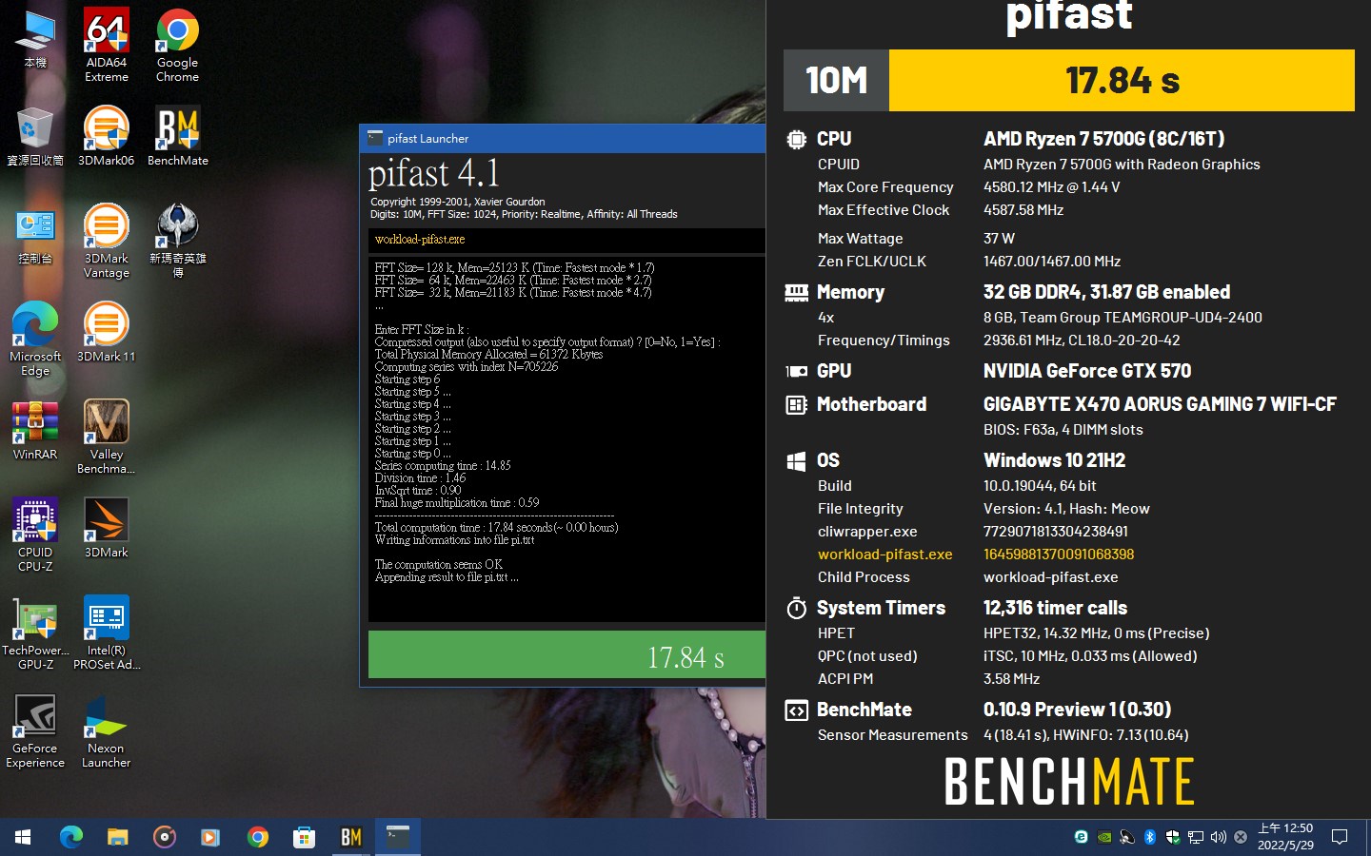Open the NVIDIA tray icon
The image size is (1371, 856).
[1104, 837]
